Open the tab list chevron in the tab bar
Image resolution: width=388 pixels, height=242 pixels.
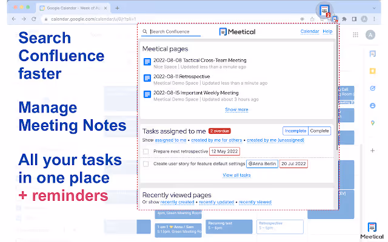point(374,8)
